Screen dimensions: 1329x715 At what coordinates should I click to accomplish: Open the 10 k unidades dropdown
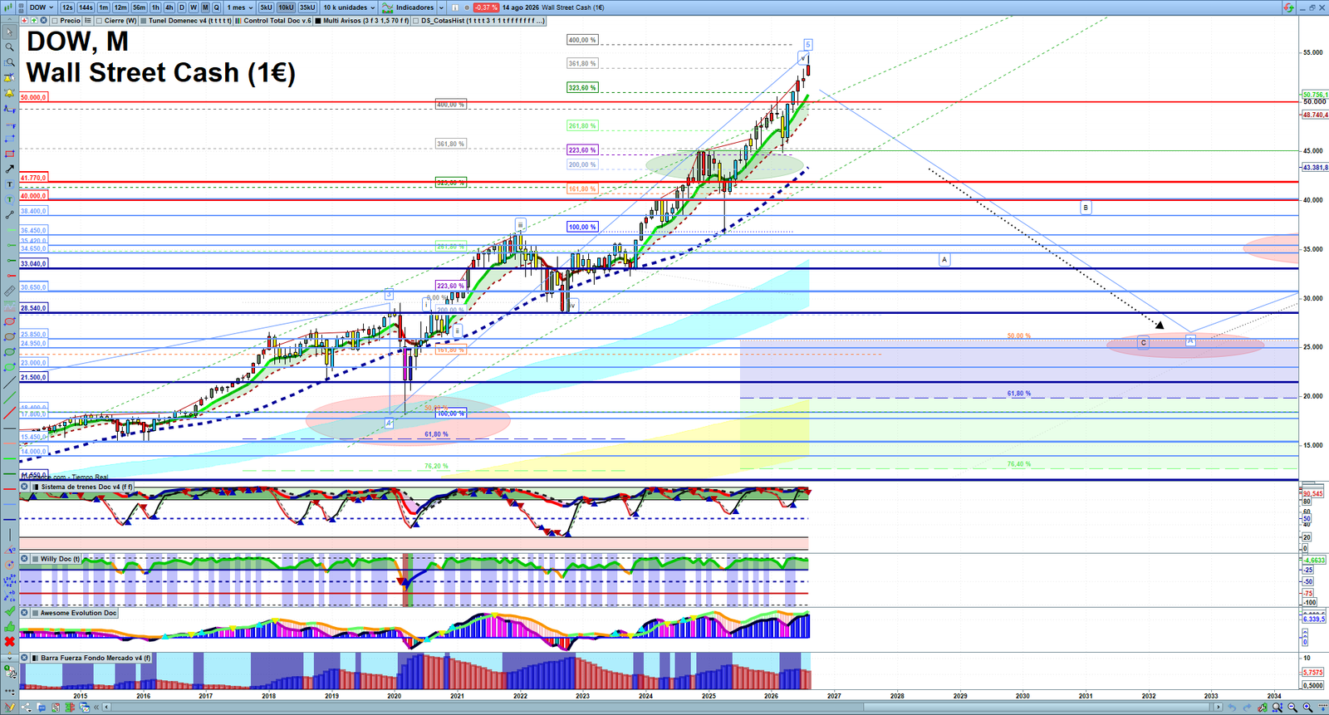349,7
